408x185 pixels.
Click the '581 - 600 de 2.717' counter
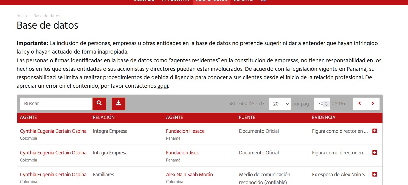pyautogui.click(x=246, y=104)
